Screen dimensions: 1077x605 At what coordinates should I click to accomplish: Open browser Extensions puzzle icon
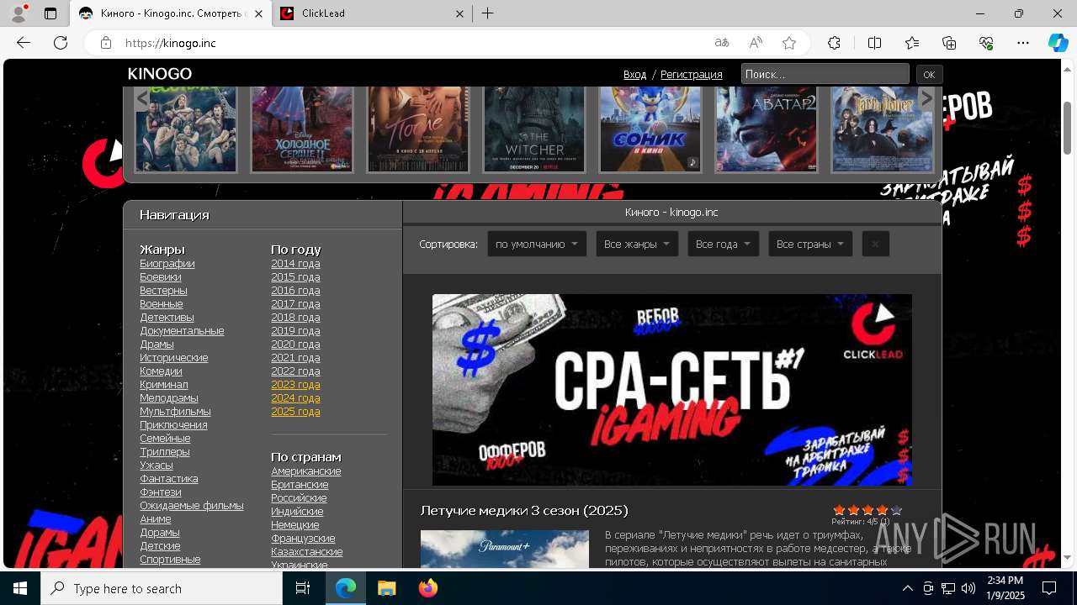point(834,43)
